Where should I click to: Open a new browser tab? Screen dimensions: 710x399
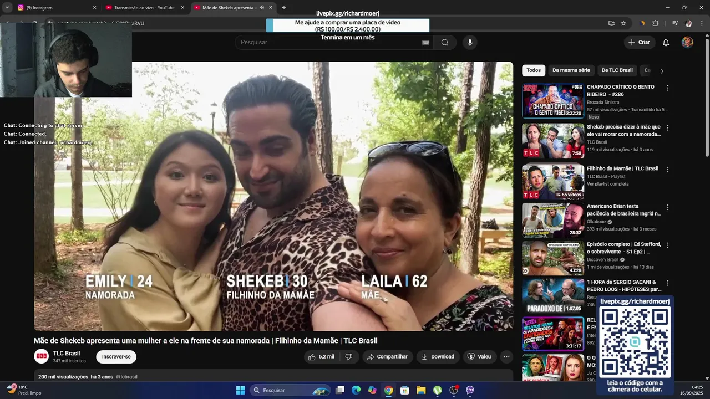tap(284, 8)
